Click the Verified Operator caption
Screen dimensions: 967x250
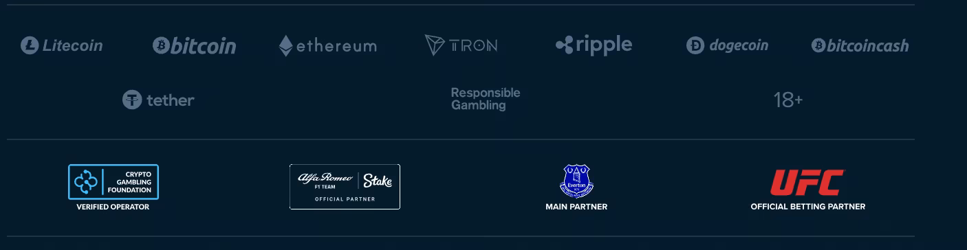click(x=113, y=207)
